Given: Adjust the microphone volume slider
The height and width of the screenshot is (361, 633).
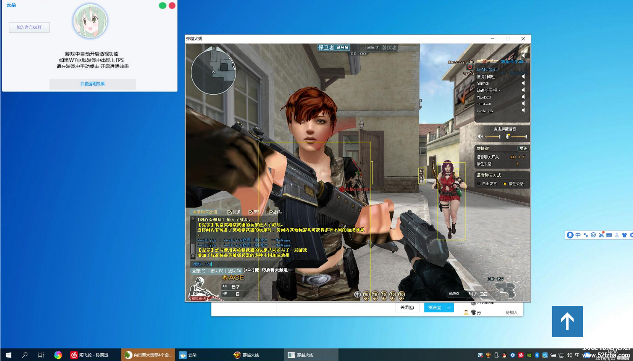Looking at the screenshot, I should coord(519,137).
